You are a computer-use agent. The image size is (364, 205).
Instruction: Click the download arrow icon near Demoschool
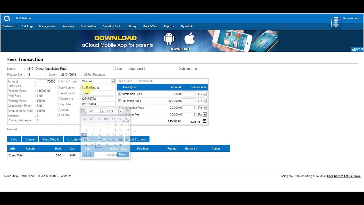336,23
